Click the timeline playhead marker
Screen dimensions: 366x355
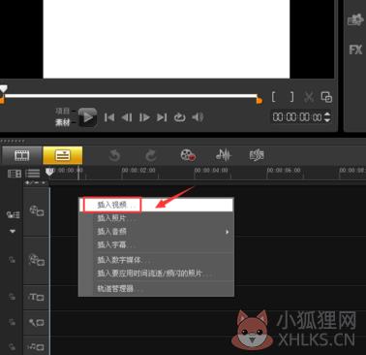click(x=49, y=172)
